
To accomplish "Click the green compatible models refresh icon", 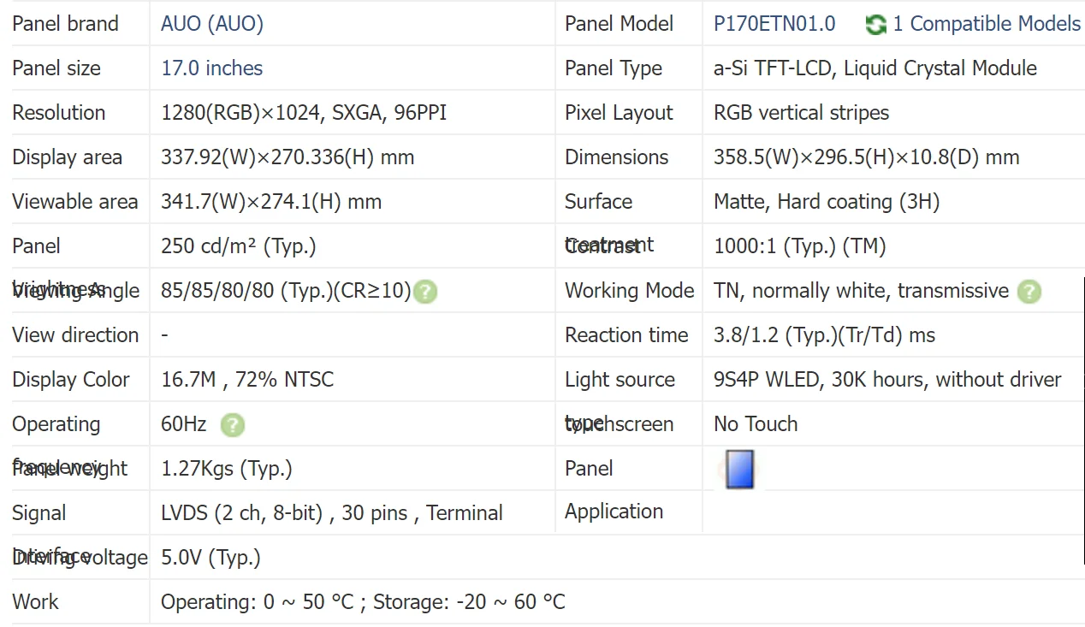I will (875, 25).
